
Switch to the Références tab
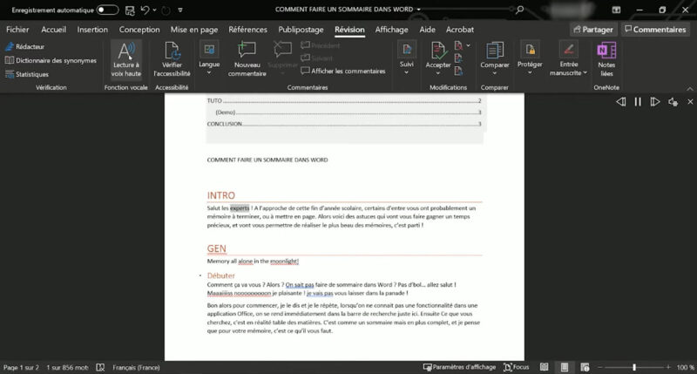coord(247,29)
